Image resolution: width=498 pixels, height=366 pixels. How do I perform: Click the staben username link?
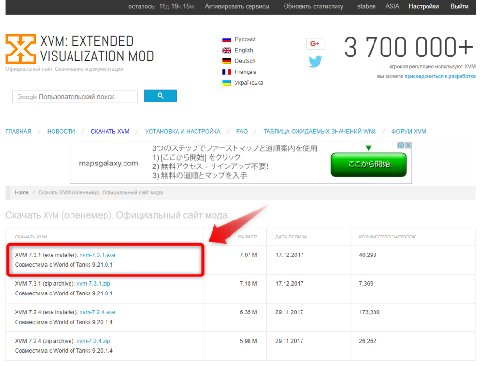[367, 6]
